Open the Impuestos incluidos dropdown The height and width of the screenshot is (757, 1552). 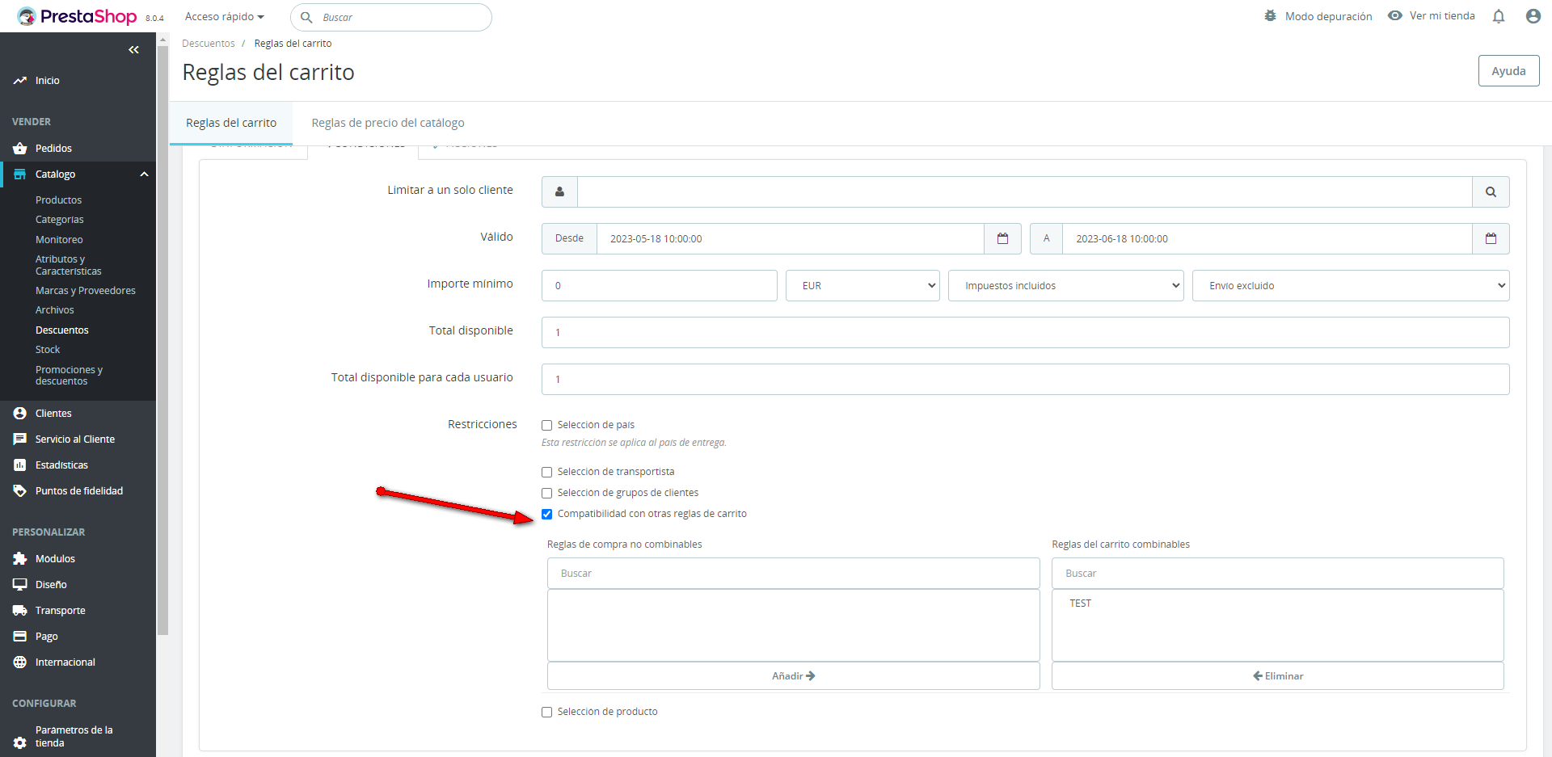(1066, 286)
